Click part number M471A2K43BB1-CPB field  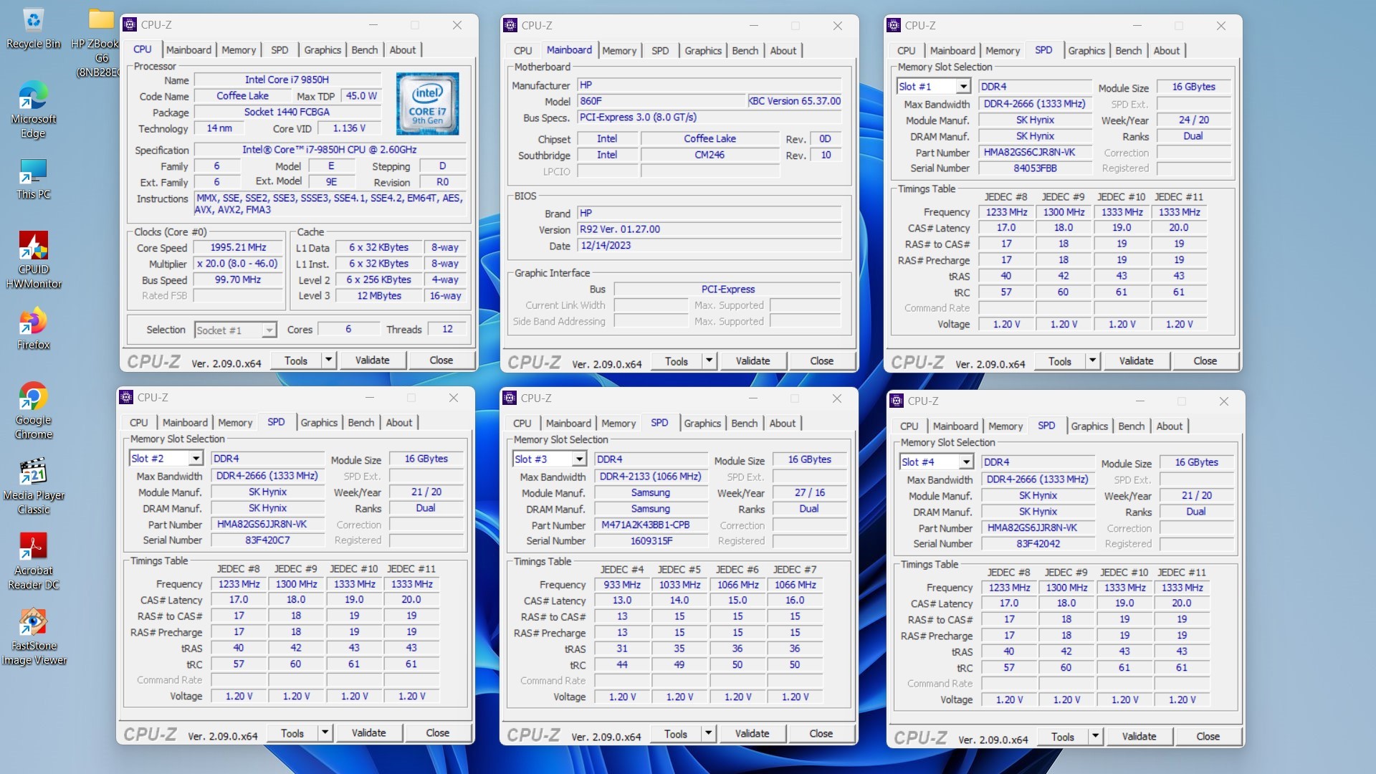point(650,525)
